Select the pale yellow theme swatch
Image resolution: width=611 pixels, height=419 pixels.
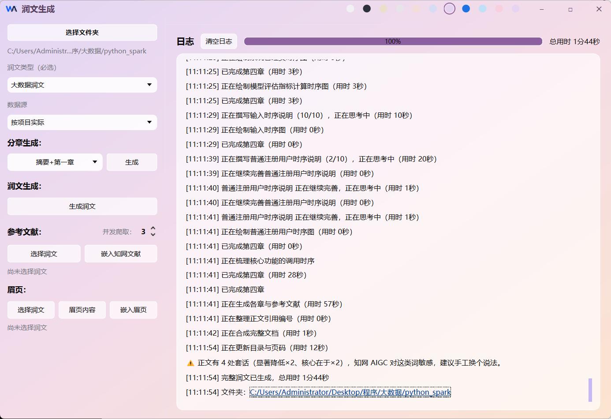tap(384, 8)
